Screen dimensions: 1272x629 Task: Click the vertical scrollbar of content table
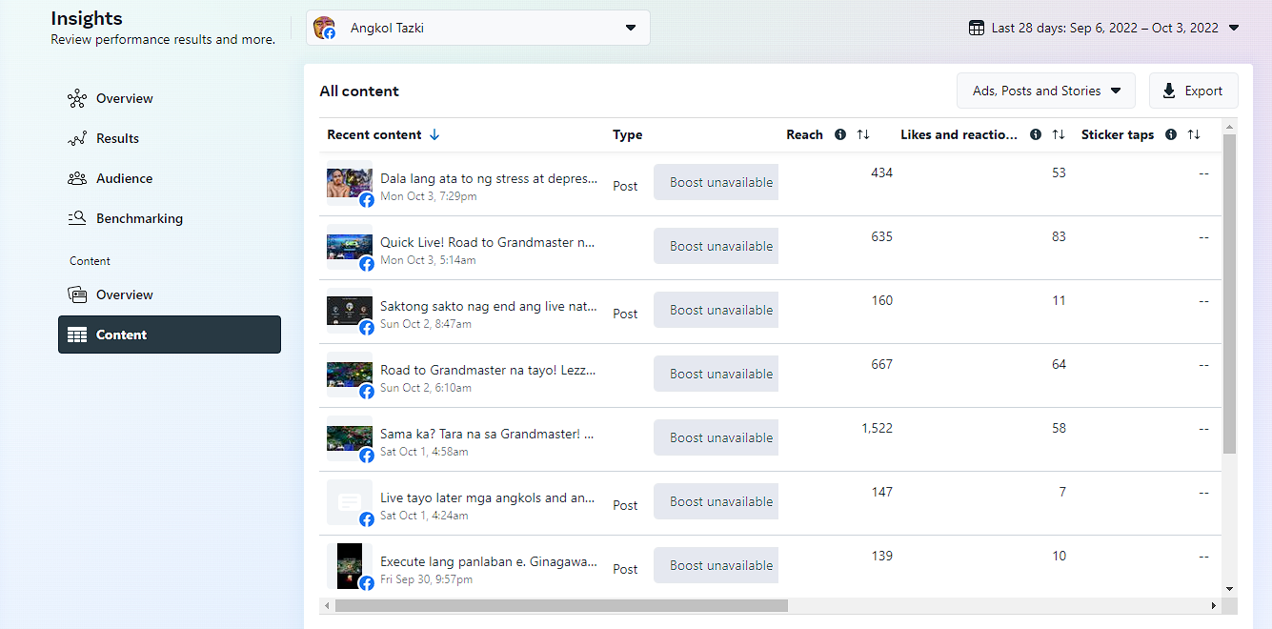point(1229,286)
